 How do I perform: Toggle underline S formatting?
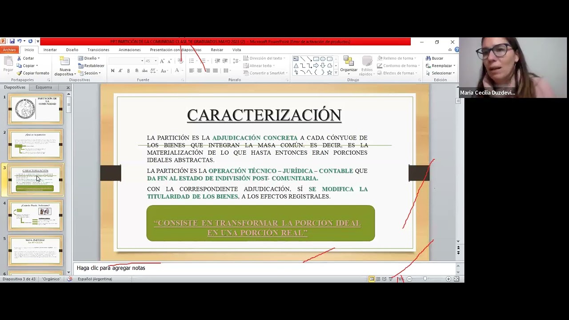[128, 71]
